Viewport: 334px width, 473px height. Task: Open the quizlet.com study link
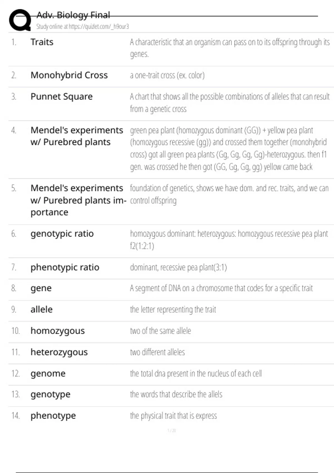[99, 26]
